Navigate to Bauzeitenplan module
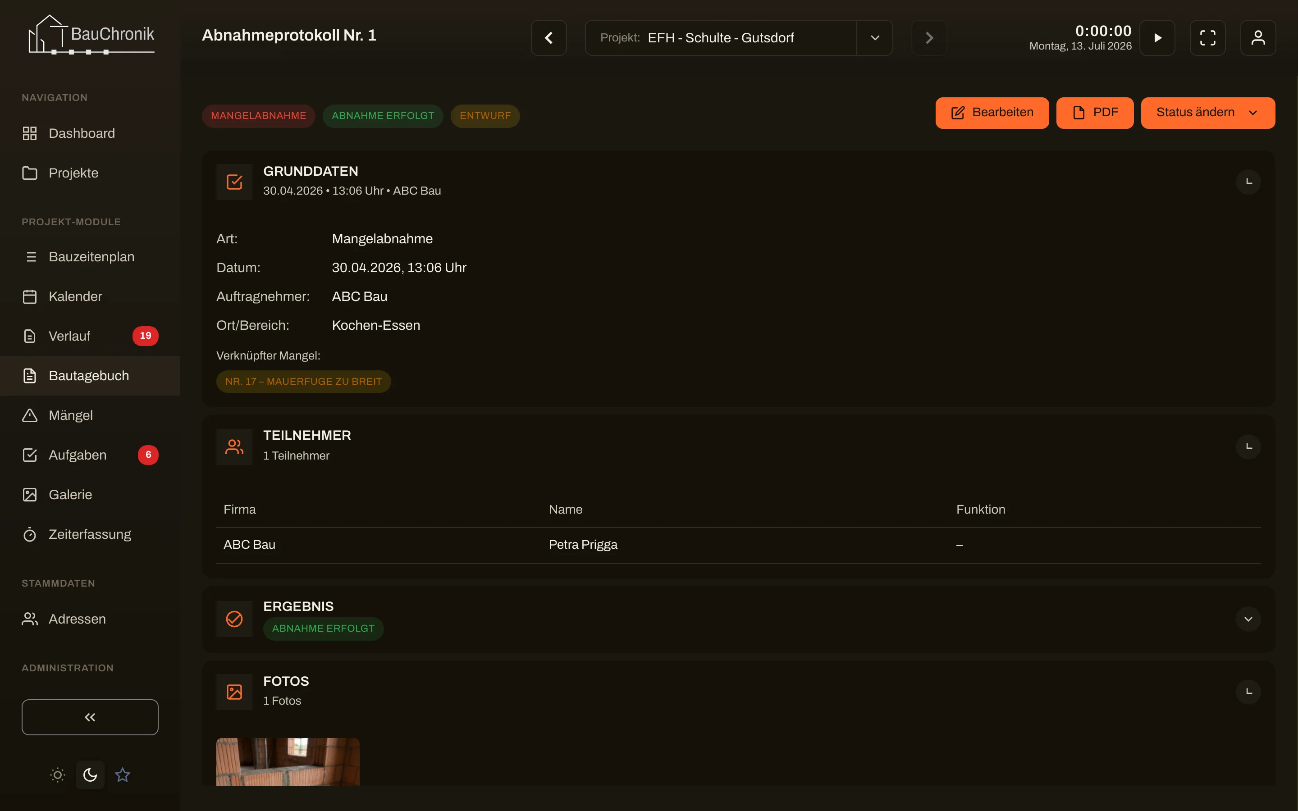The height and width of the screenshot is (811, 1298). (x=90, y=257)
